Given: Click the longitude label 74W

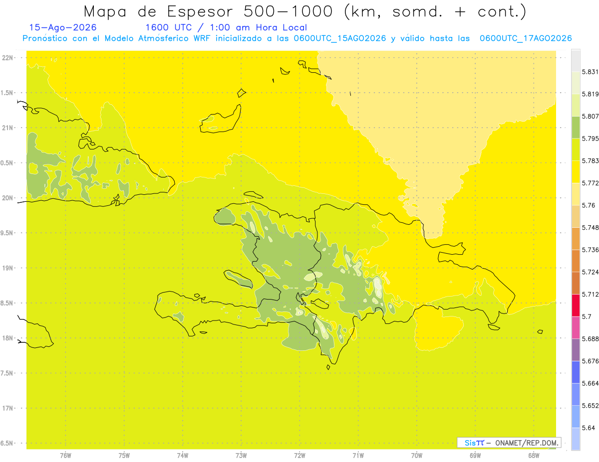Looking at the screenshot, I should pyautogui.click(x=182, y=456).
